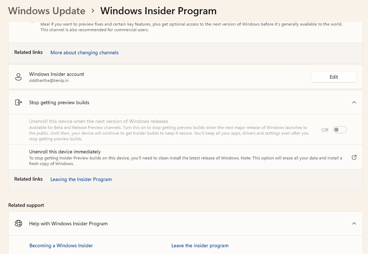Screen dimensions: 368x254
Task: Select Unenroll this device immediately text
Action: tap(65, 152)
